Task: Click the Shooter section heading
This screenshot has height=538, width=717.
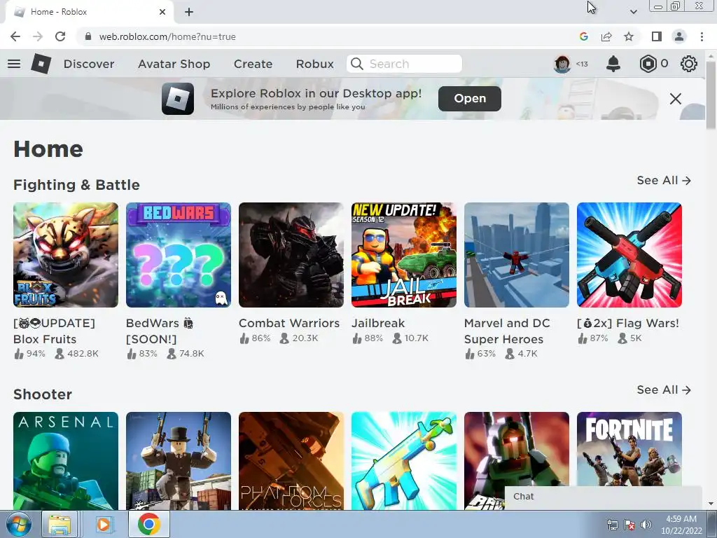Action: coord(43,394)
